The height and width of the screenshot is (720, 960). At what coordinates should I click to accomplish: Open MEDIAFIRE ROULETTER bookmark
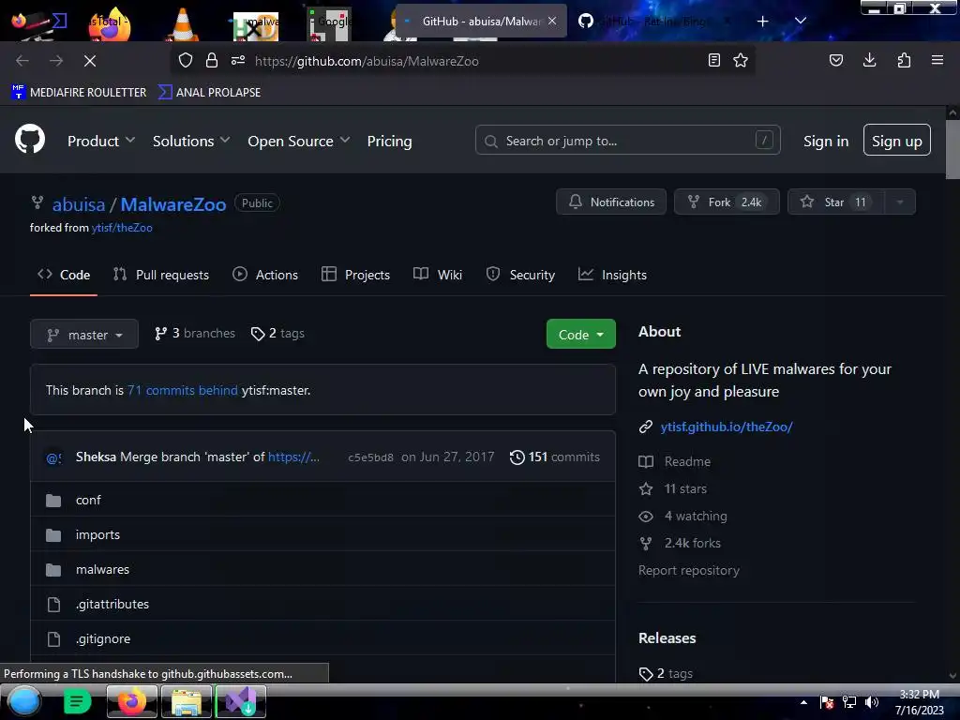tap(79, 93)
